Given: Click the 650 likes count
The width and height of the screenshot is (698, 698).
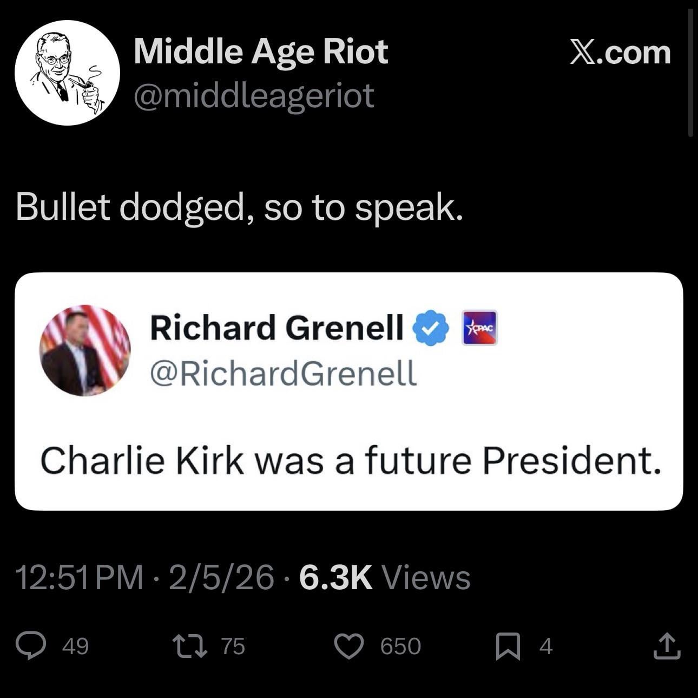Looking at the screenshot, I should (400, 646).
